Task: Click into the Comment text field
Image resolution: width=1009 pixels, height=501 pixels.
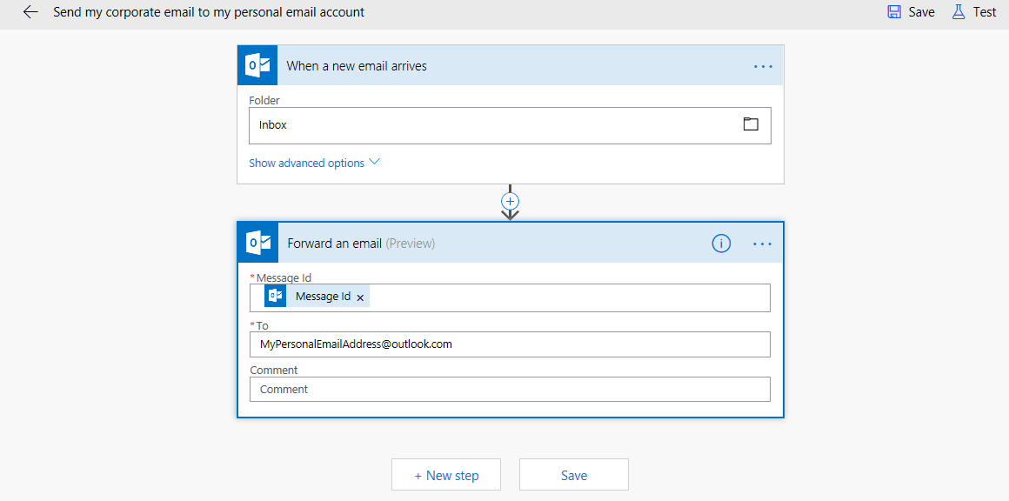Action: coord(510,390)
